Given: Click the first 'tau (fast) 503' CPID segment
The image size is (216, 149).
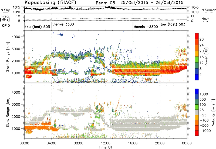Looking at the screenshot, I should [x=38, y=27].
